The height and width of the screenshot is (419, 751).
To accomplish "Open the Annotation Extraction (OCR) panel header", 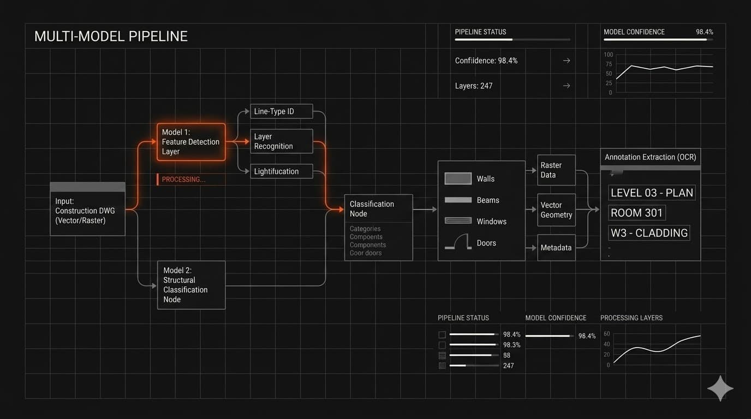I will tap(651, 157).
